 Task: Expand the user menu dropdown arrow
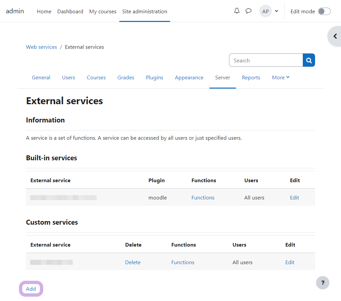(277, 11)
